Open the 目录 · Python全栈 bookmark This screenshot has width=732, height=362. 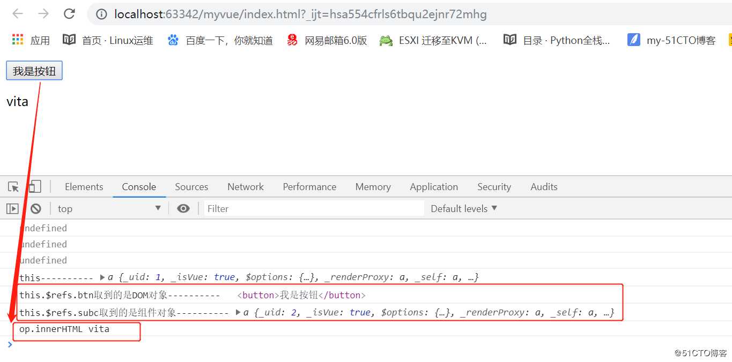click(x=557, y=40)
